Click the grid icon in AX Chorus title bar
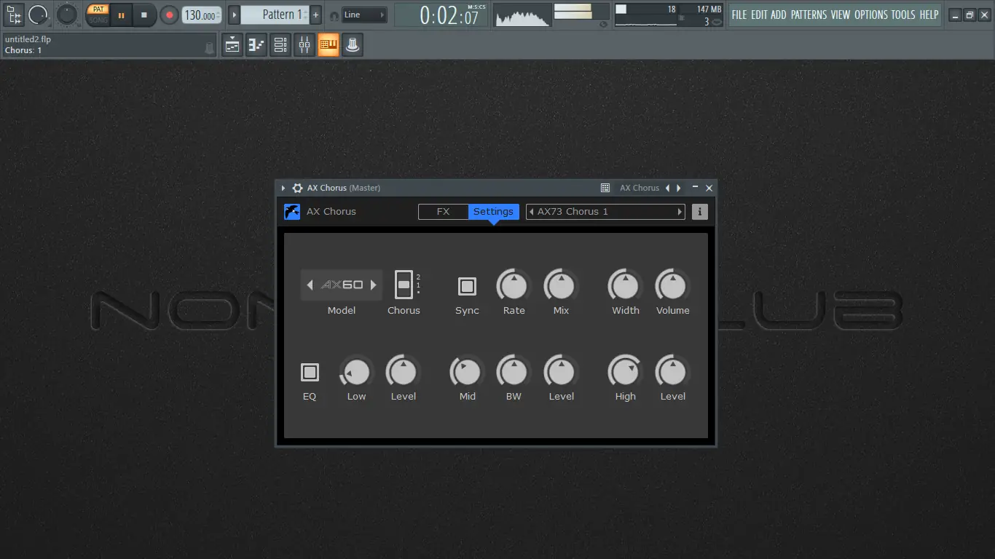The height and width of the screenshot is (559, 995). coord(605,188)
